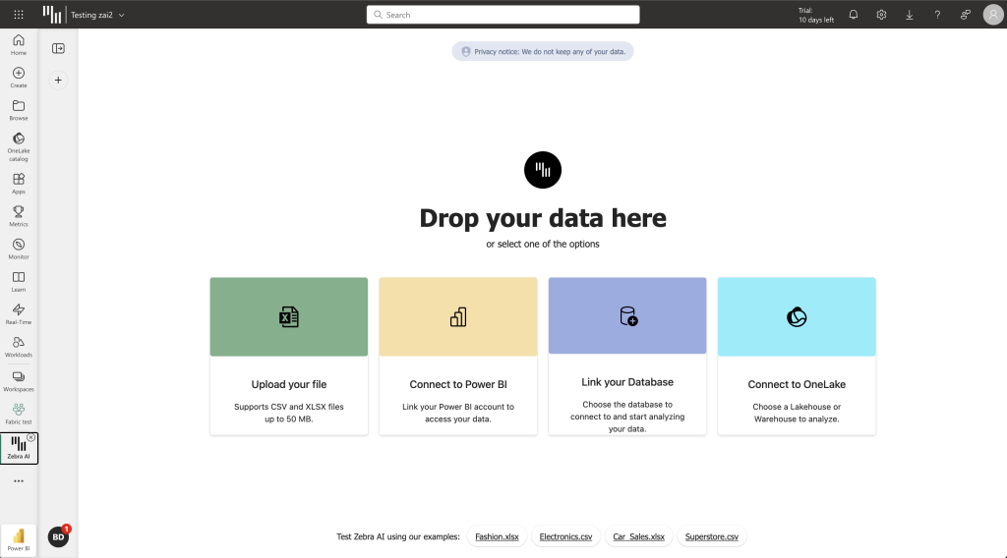Click the Search input field
1007x558 pixels.
tap(503, 15)
